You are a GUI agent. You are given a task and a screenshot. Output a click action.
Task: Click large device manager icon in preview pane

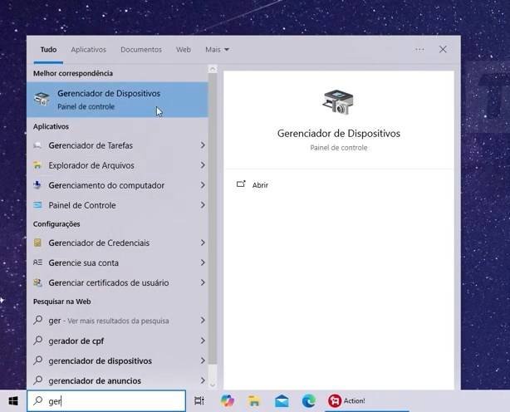tap(338, 102)
